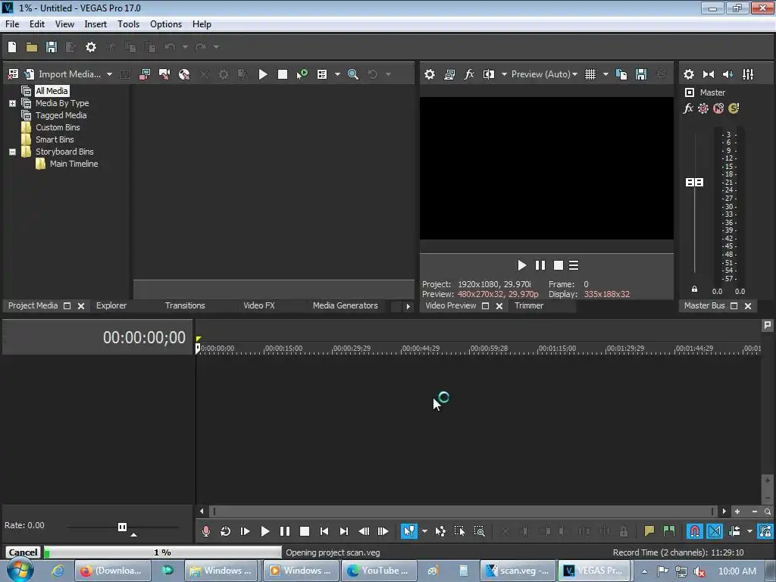The image size is (776, 582).
Task: Toggle loop playback in transport bar
Action: 226,531
